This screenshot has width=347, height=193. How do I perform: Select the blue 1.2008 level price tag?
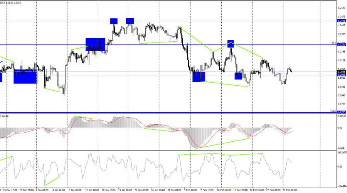[x=342, y=75]
